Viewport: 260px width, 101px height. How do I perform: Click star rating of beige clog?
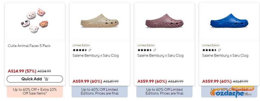pos(80,50)
